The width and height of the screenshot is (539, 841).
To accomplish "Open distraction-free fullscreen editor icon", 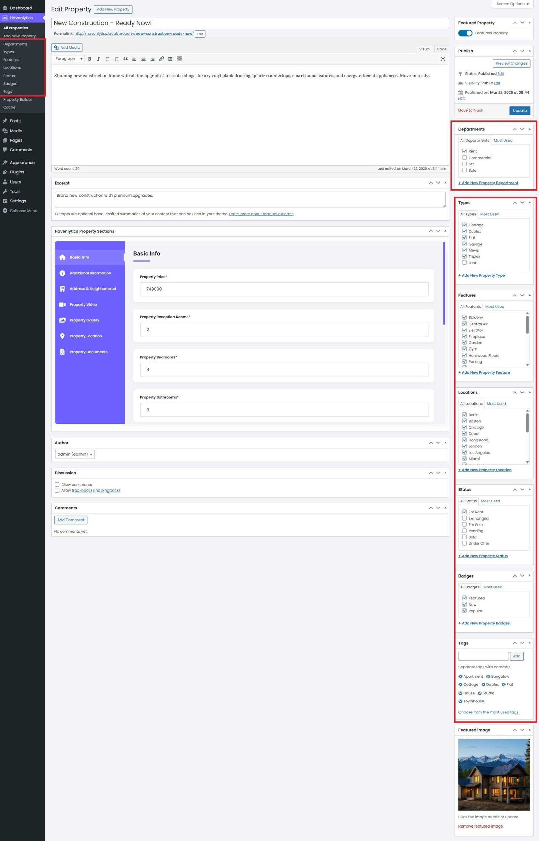I will (x=443, y=59).
